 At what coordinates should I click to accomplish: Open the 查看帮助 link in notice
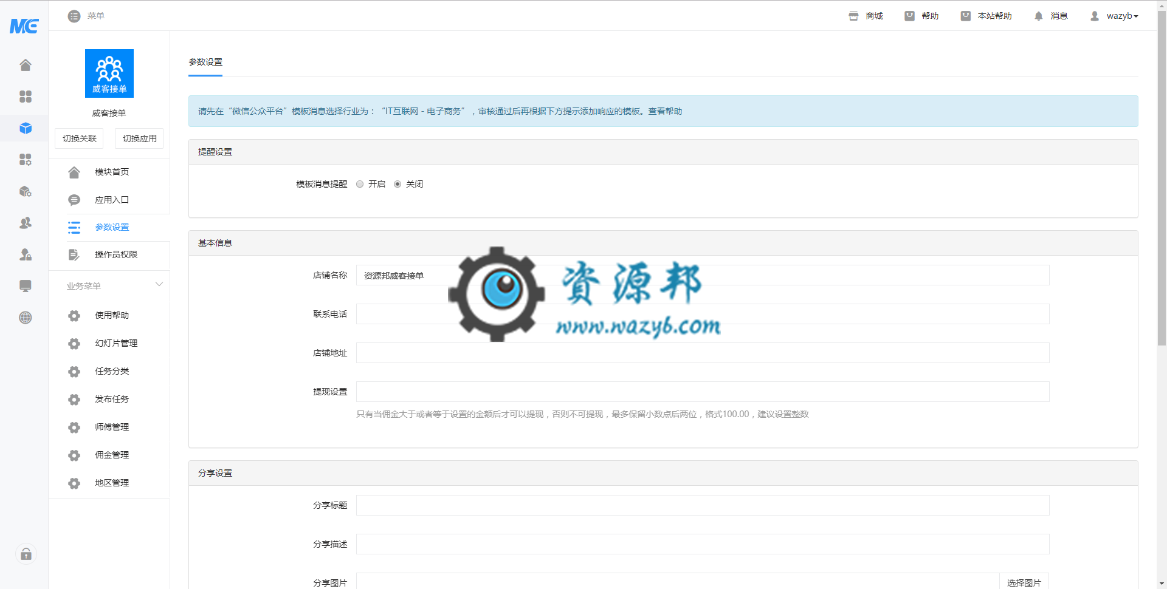665,111
